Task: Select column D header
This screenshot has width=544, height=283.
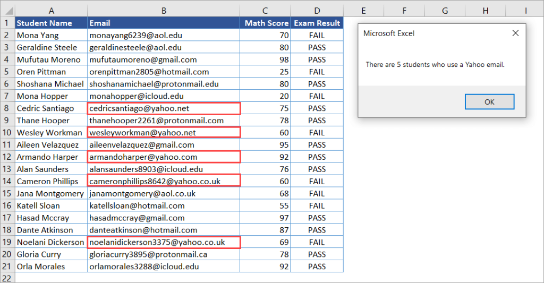Action: [317, 11]
